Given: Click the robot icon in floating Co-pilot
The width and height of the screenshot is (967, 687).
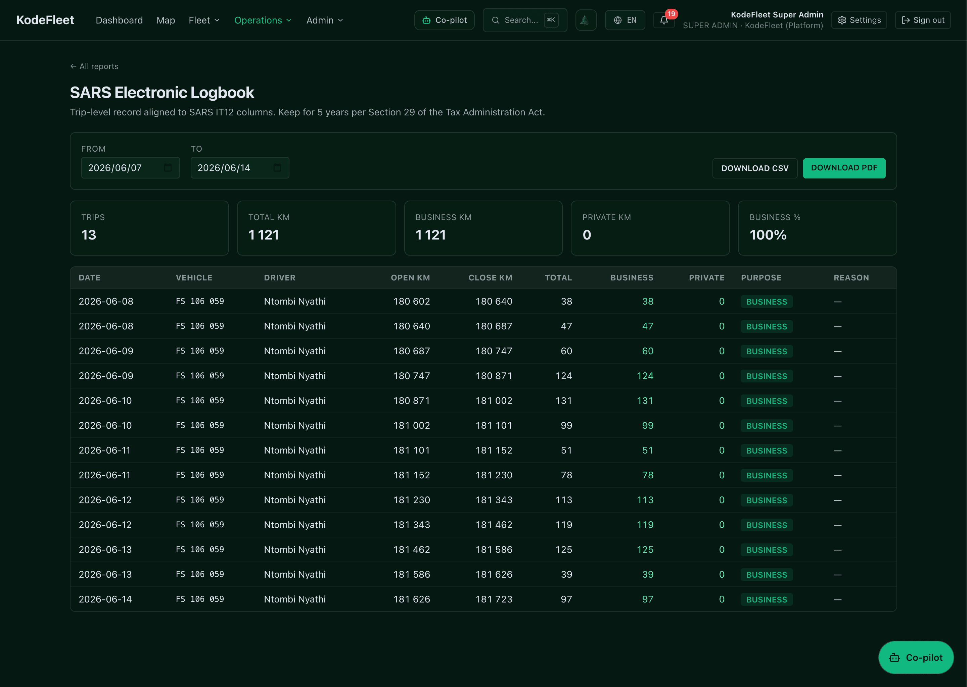Looking at the screenshot, I should tap(894, 658).
